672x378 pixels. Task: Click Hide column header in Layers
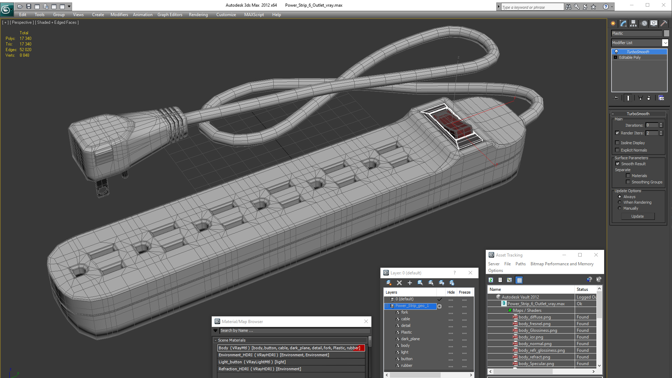pos(451,292)
